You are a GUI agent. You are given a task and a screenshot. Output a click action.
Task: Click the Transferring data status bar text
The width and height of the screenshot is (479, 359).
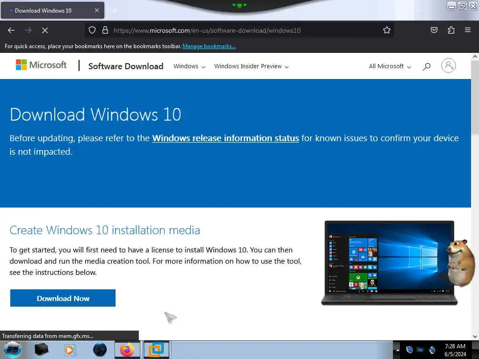click(48, 336)
